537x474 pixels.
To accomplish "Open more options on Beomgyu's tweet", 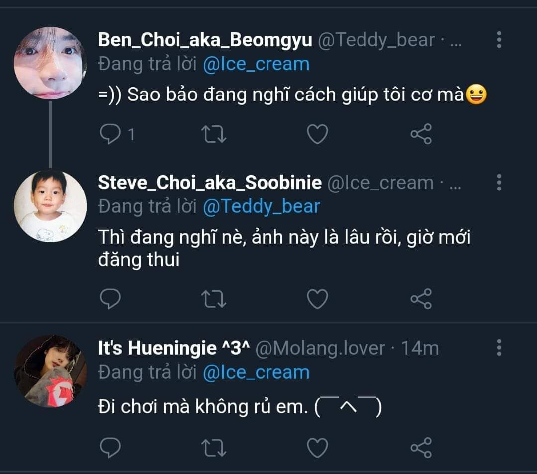I will pyautogui.click(x=499, y=40).
